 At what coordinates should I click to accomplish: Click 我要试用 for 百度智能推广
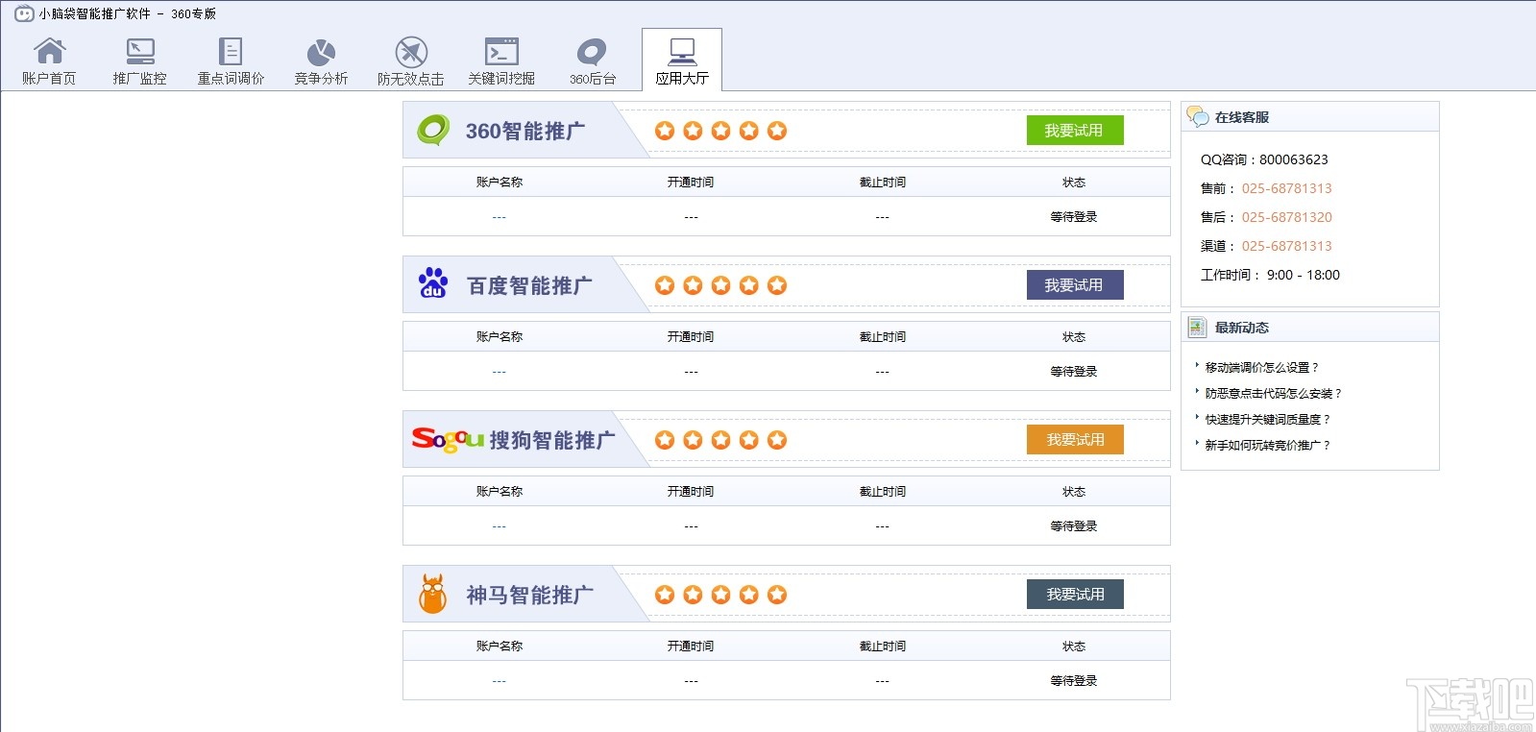1075,285
